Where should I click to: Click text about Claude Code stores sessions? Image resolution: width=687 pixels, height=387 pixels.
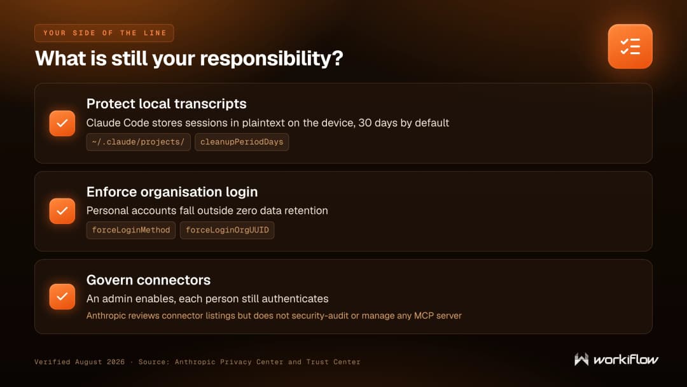(268, 123)
